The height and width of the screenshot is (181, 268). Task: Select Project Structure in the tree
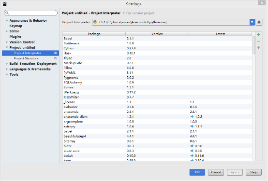(30, 58)
